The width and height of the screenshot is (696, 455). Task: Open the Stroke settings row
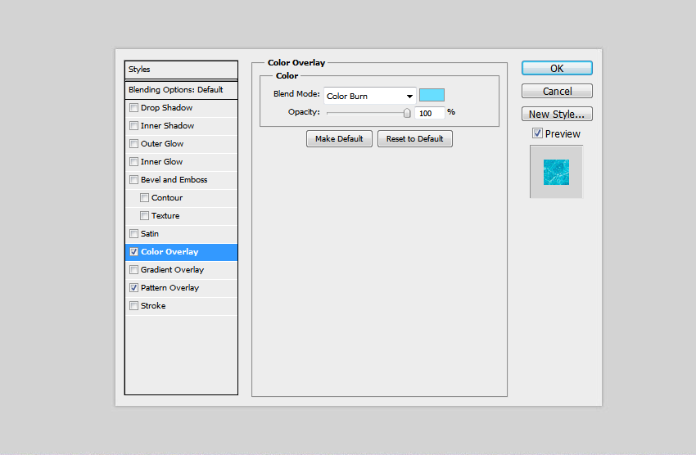pos(181,306)
